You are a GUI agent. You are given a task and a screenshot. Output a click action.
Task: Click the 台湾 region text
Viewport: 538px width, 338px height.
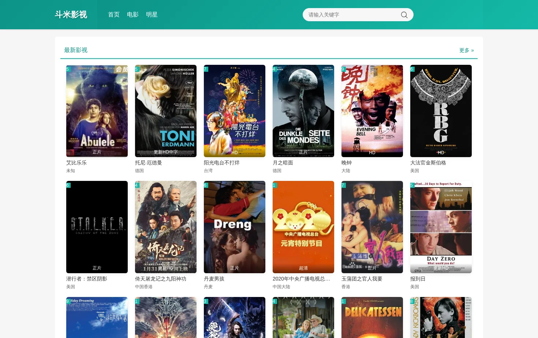208,171
